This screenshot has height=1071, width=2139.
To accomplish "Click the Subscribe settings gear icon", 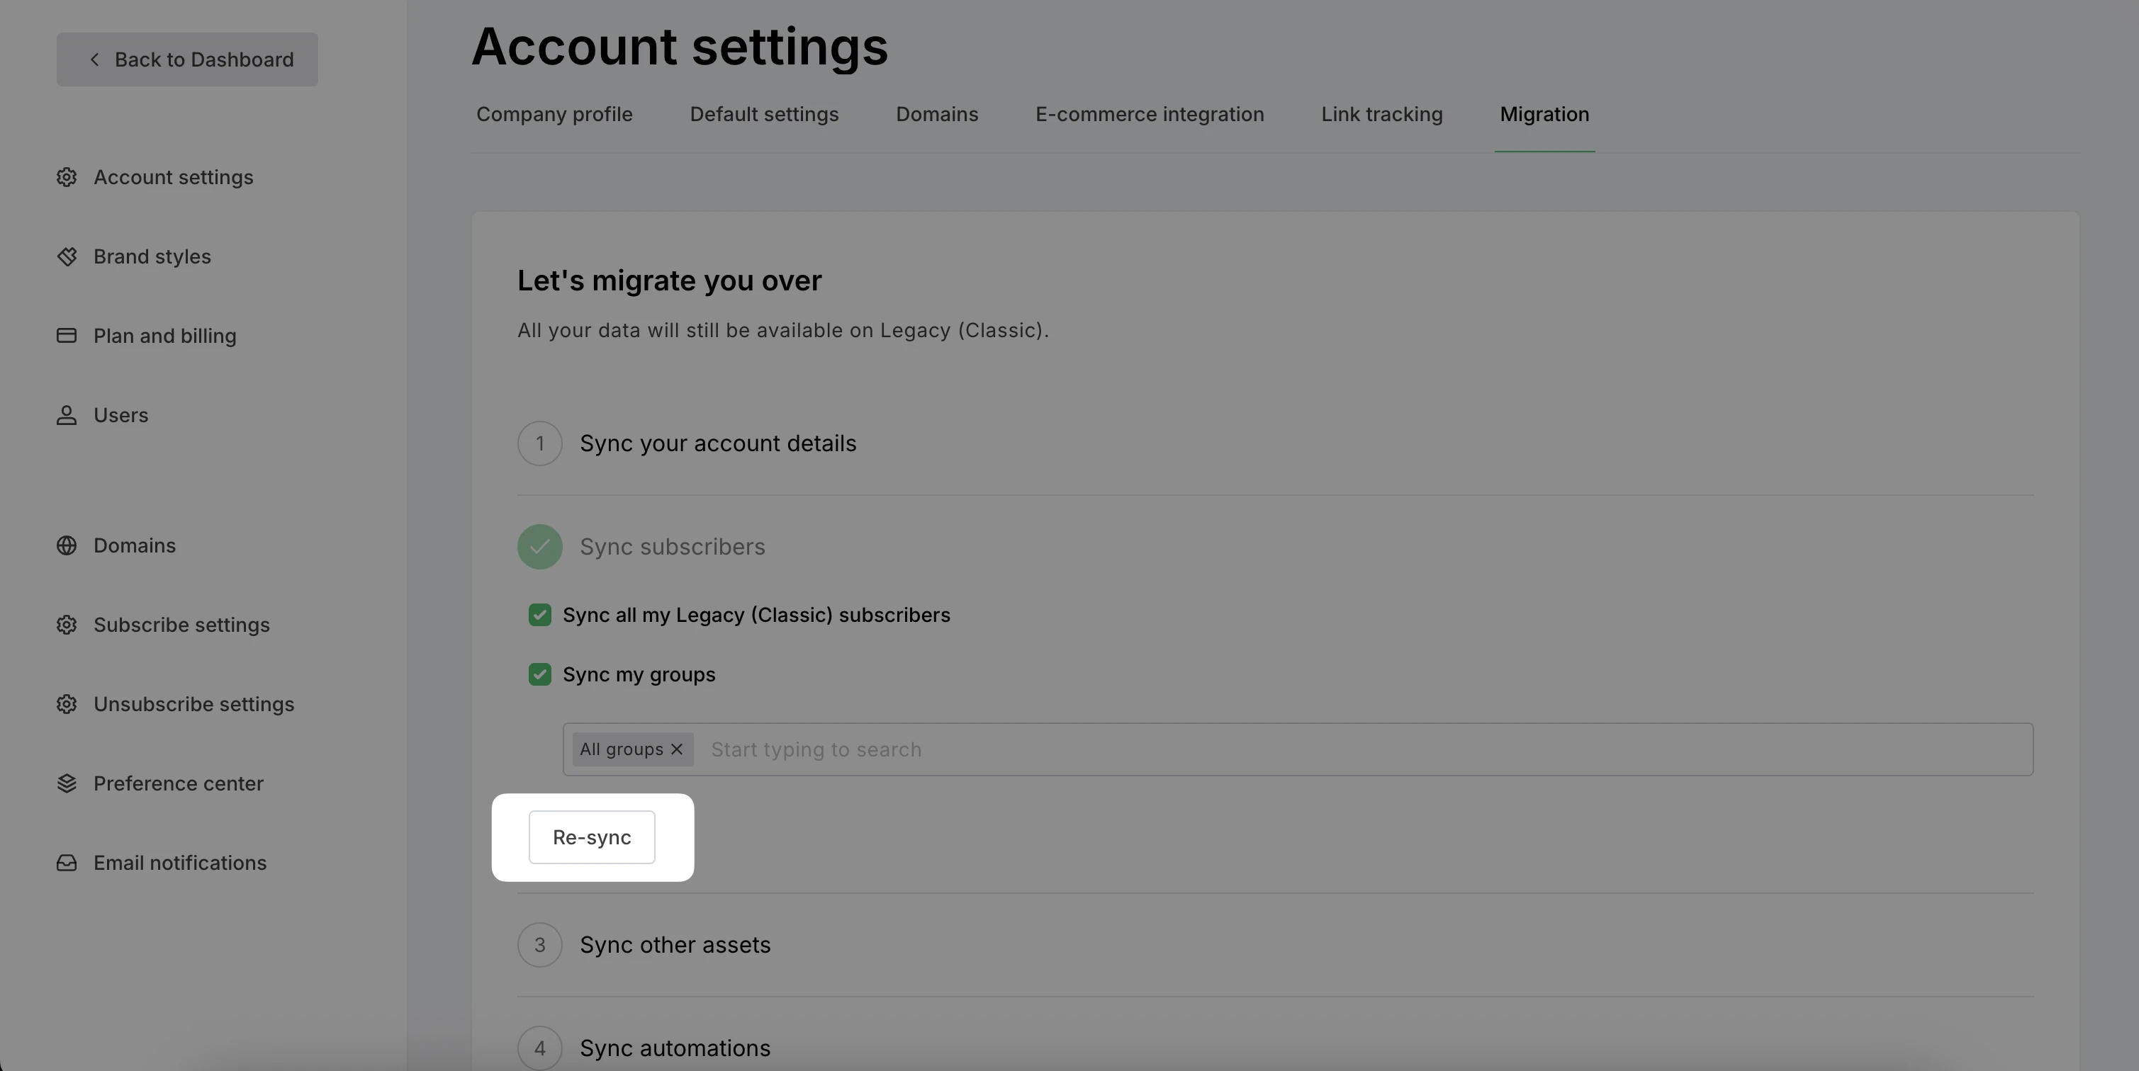I will pyautogui.click(x=67, y=625).
